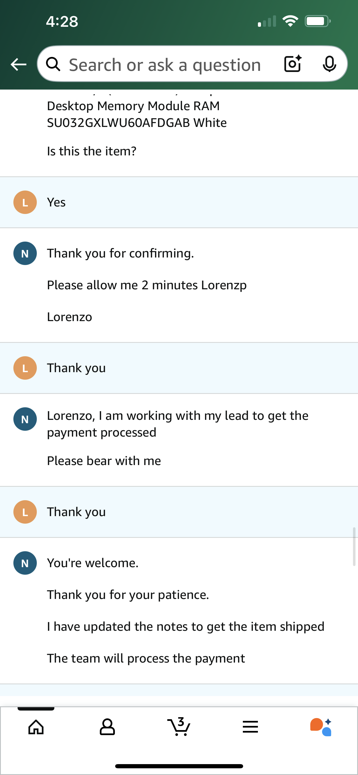The image size is (358, 775).
Task: Tap the "Please bear with me" message
Action: tap(104, 461)
